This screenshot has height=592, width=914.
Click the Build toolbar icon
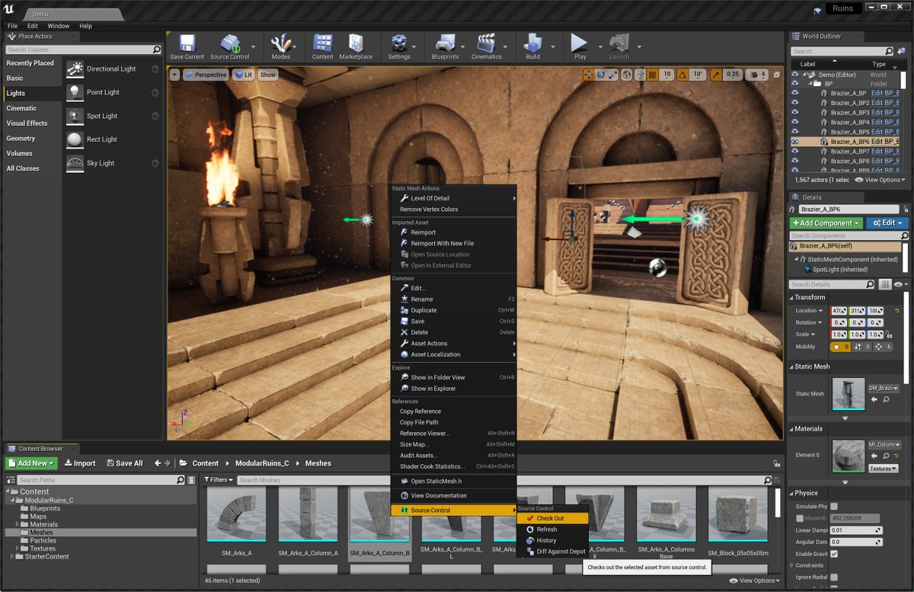pyautogui.click(x=532, y=46)
